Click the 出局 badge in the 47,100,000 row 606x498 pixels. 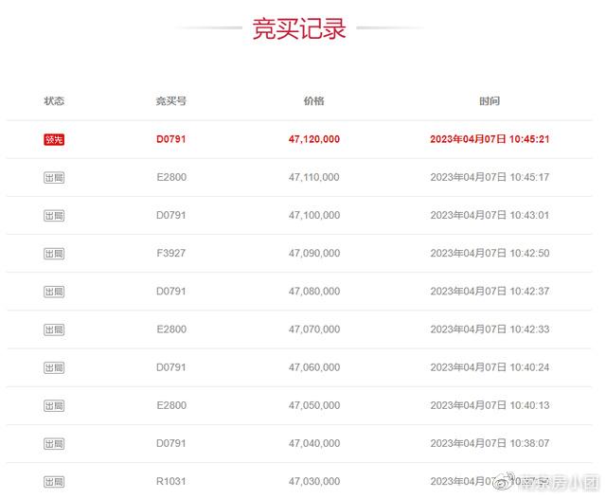(x=54, y=216)
